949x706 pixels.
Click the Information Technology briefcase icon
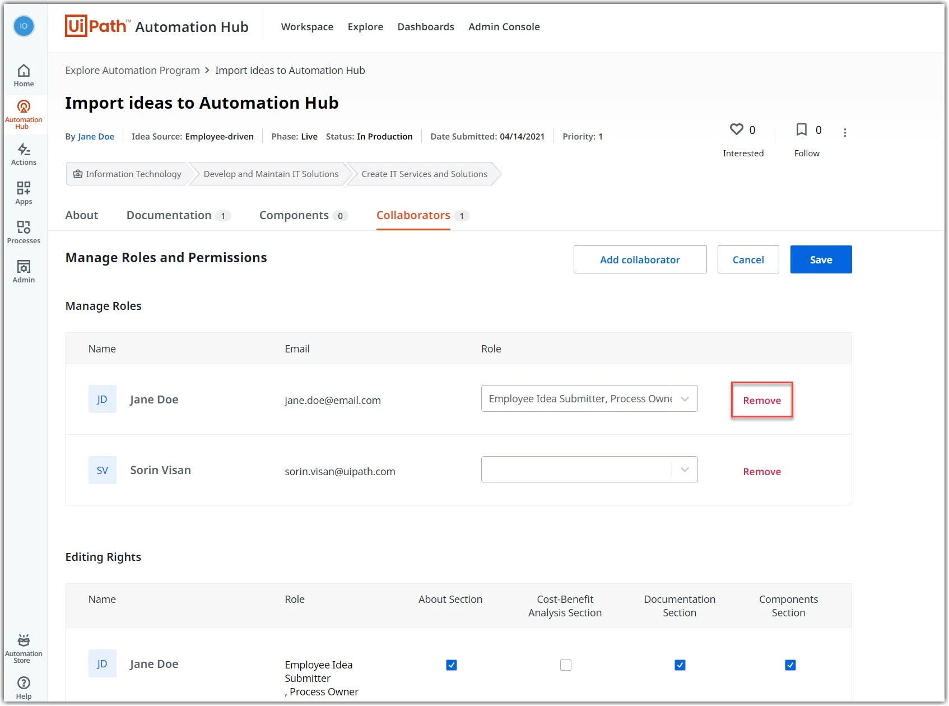coord(78,174)
